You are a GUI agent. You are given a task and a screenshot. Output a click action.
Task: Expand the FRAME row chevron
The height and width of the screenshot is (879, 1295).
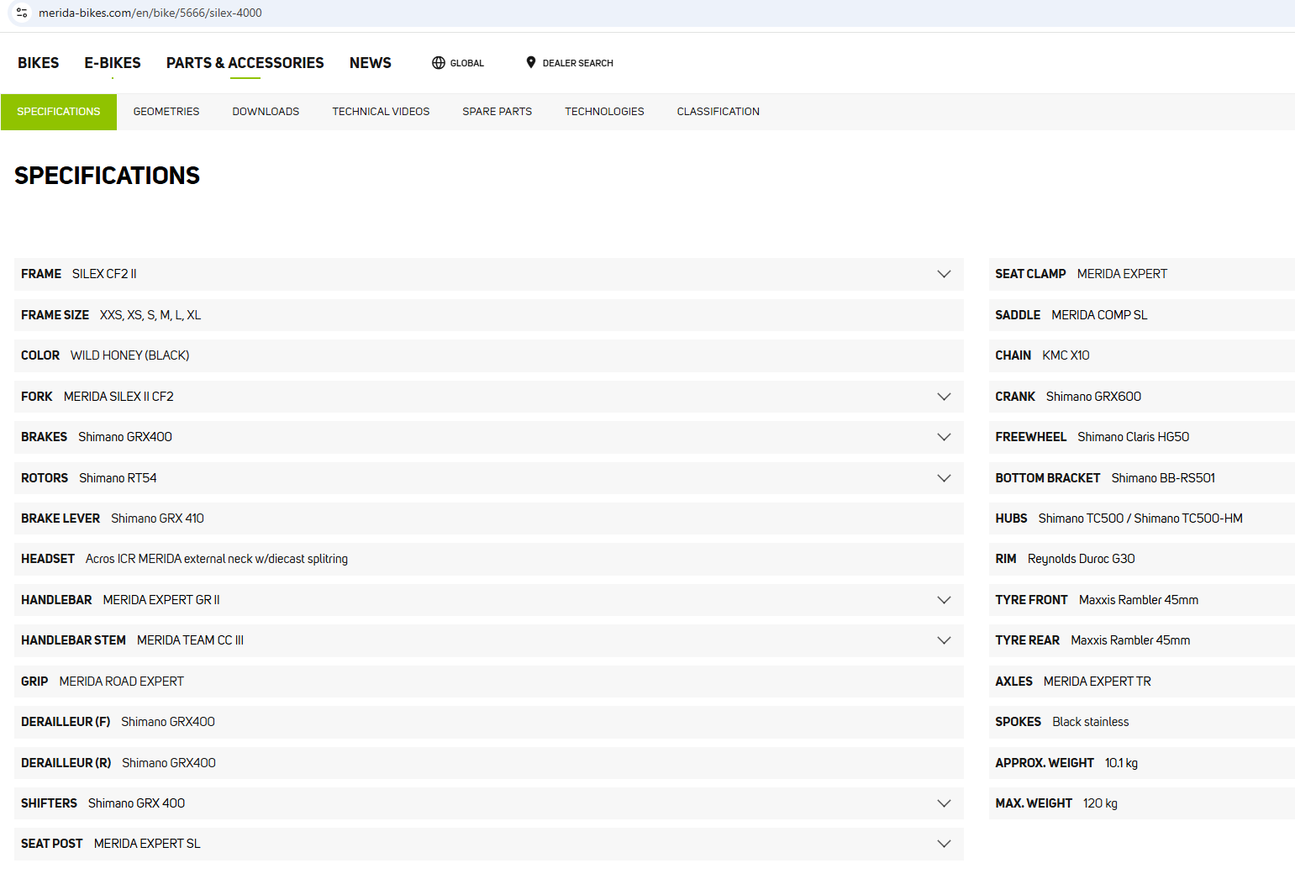[944, 274]
